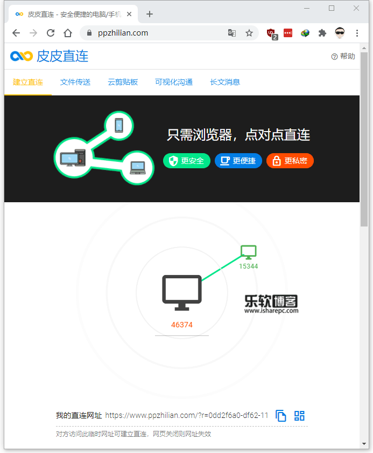The width and height of the screenshot is (373, 453).
Task: Click the 更私密 orange badge
Action: pos(290,161)
